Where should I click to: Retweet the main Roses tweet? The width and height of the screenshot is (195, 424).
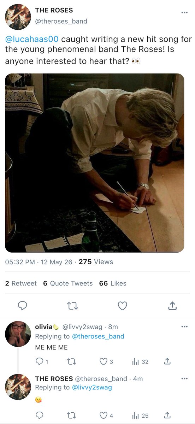click(x=72, y=306)
